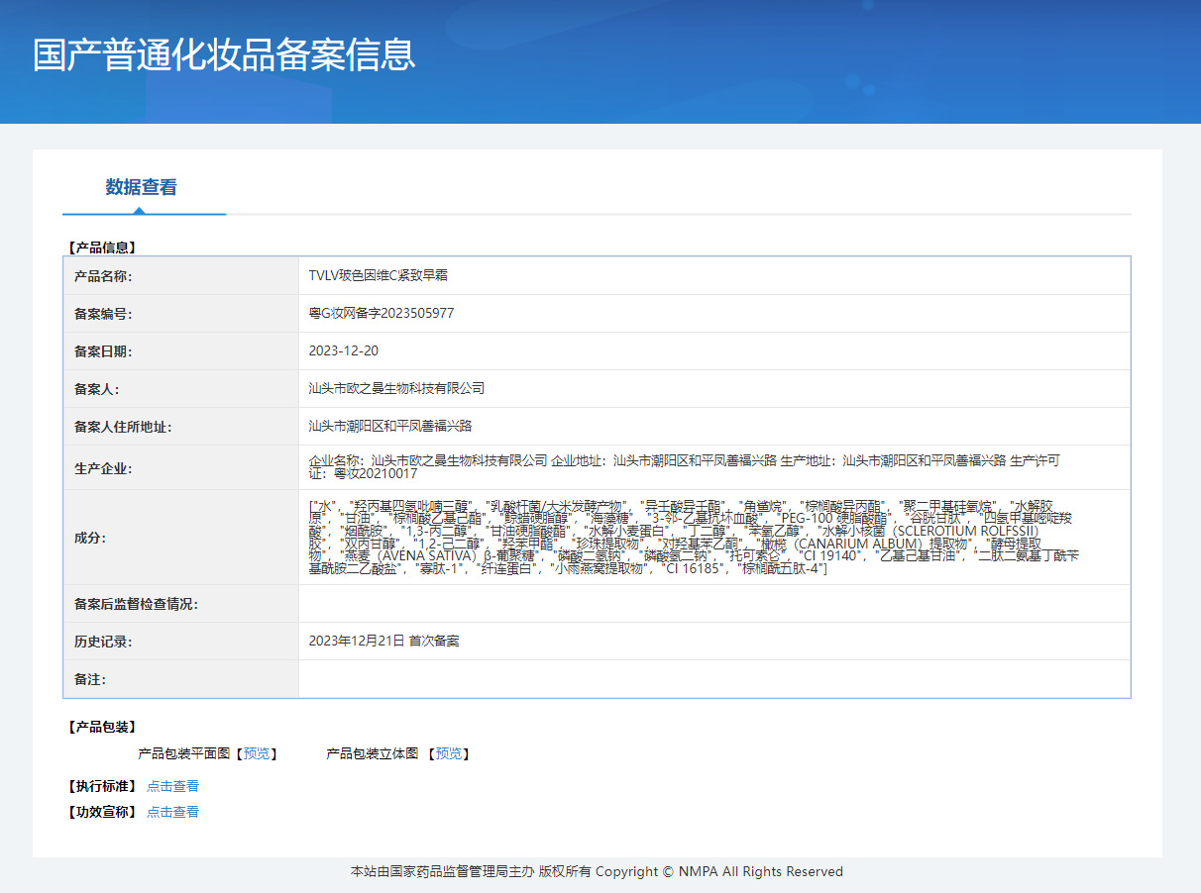Viewport: 1201px width, 893px height.
Task: Click the page title 国产普通化妆品备案信息
Action: pyautogui.click(x=224, y=54)
